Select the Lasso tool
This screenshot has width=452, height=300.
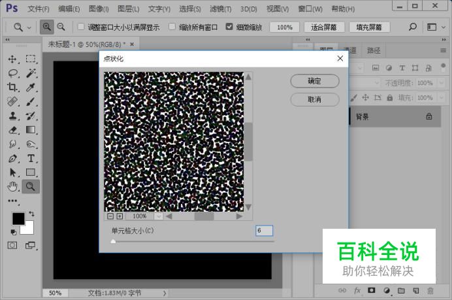12,73
